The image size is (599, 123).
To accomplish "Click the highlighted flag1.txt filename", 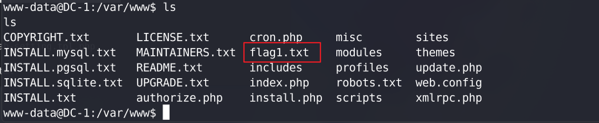I will [279, 53].
